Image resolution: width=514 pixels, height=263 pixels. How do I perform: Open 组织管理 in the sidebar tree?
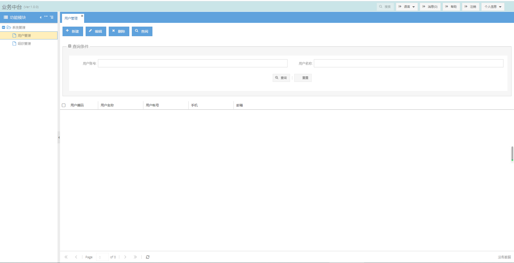click(x=29, y=43)
